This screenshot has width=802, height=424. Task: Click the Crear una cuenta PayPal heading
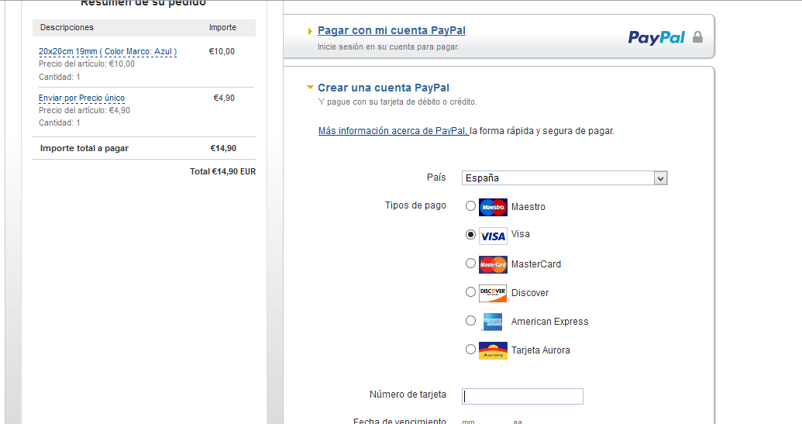(x=384, y=88)
